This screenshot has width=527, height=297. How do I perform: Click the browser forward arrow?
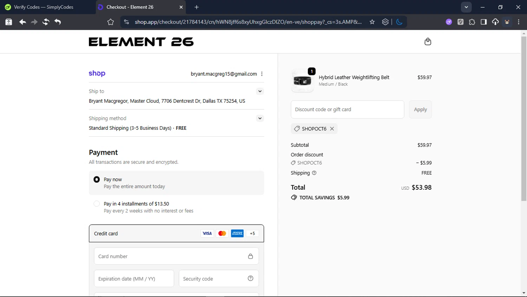click(34, 22)
